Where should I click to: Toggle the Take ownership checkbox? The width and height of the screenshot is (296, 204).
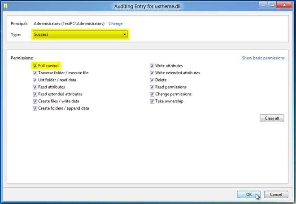pos(152,102)
